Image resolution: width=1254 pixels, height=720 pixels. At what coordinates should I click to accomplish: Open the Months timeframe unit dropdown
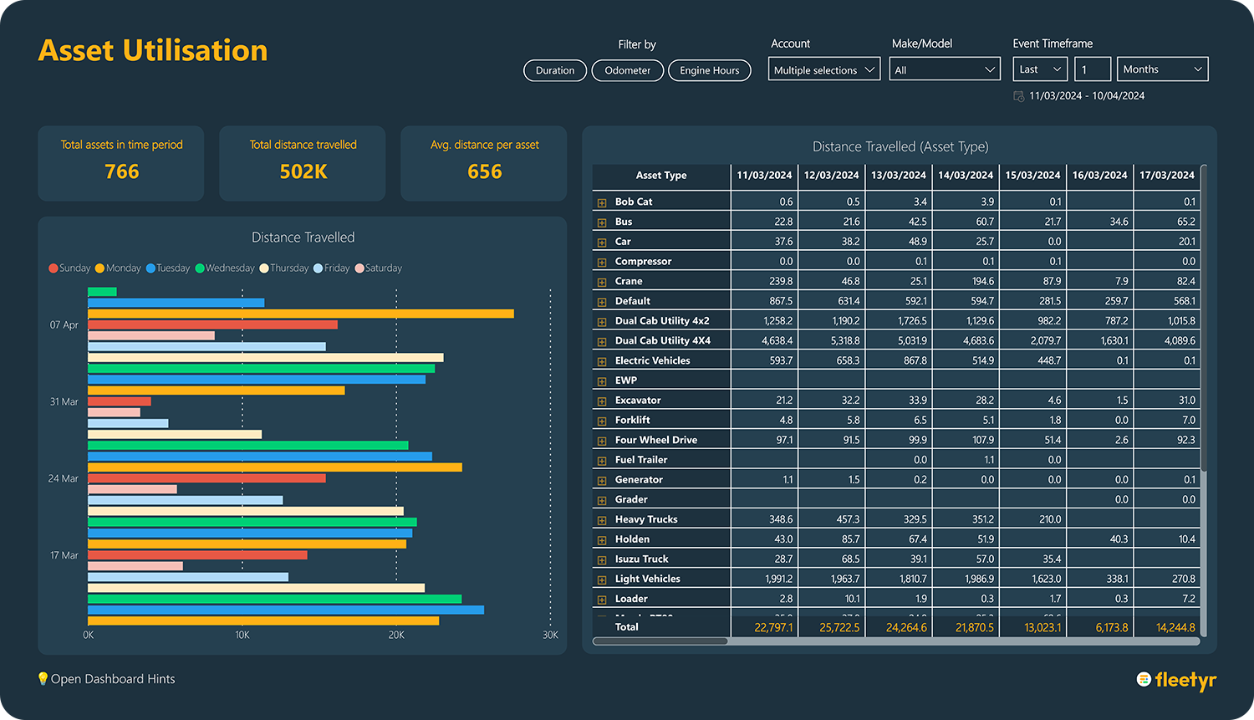pyautogui.click(x=1162, y=69)
